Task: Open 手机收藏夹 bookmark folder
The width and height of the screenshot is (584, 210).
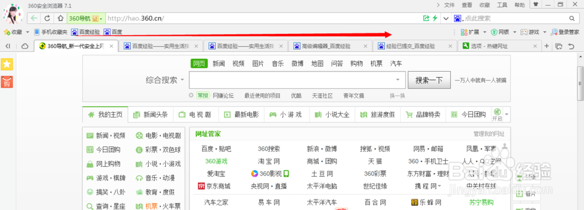Action: coord(51,32)
